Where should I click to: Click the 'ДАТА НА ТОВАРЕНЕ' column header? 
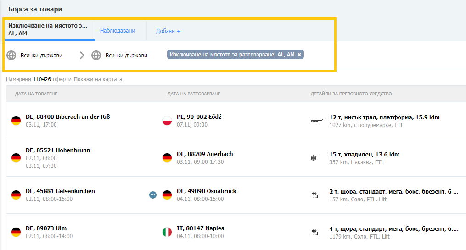(36, 94)
